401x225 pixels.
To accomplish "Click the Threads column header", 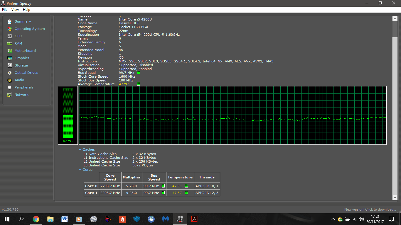I will 207,177.
